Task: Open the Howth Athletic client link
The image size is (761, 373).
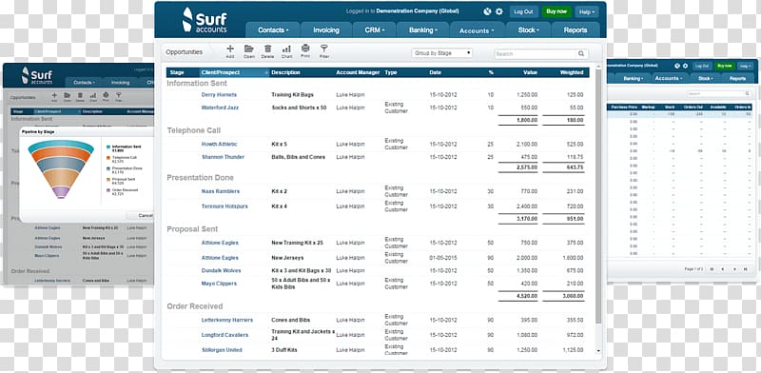Action: pyautogui.click(x=220, y=145)
